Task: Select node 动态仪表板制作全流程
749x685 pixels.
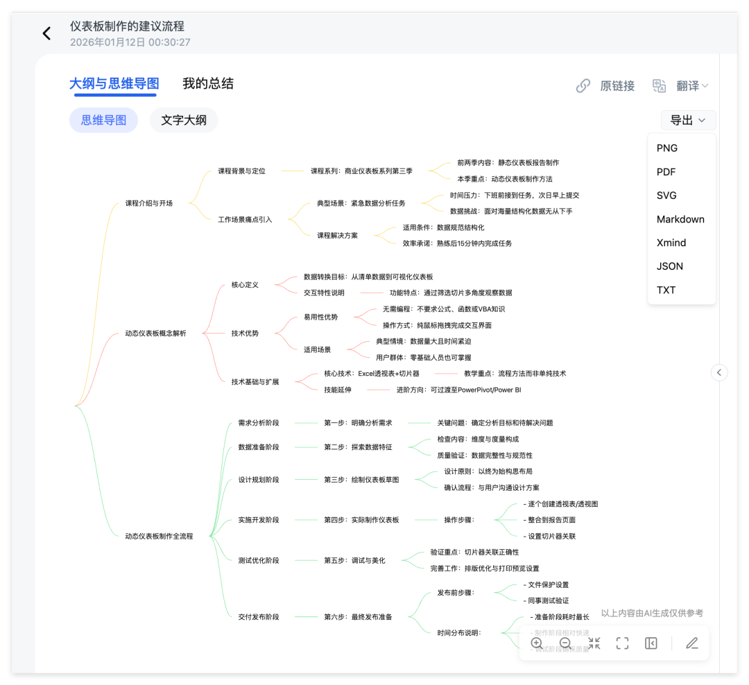Action: pos(159,537)
